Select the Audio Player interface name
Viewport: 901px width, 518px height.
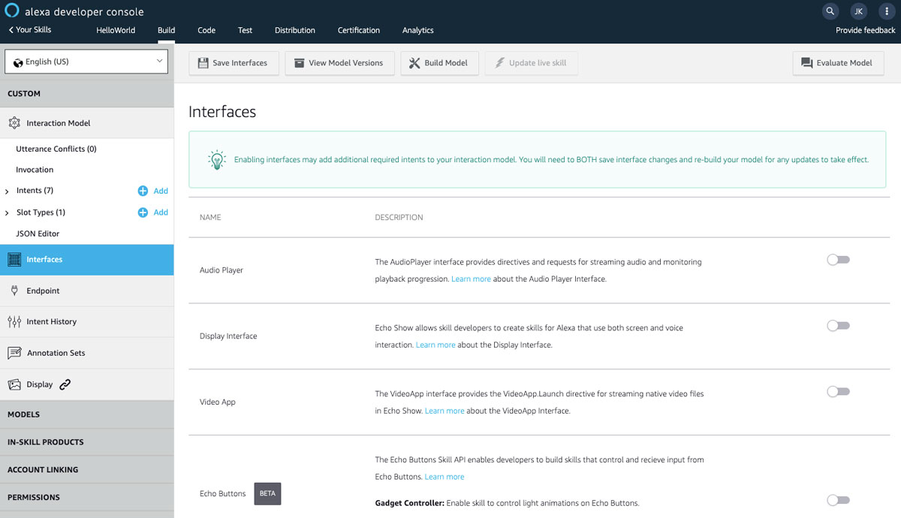point(221,270)
